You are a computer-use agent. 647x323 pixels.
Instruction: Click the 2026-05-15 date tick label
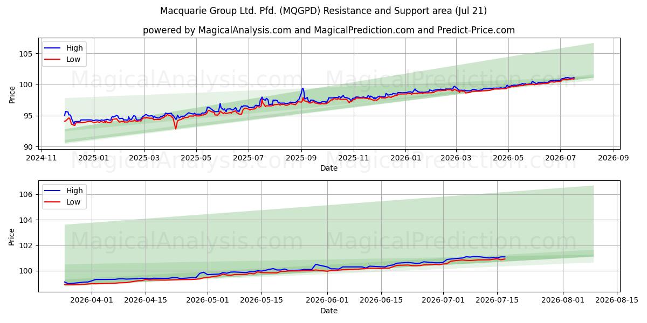261,300
